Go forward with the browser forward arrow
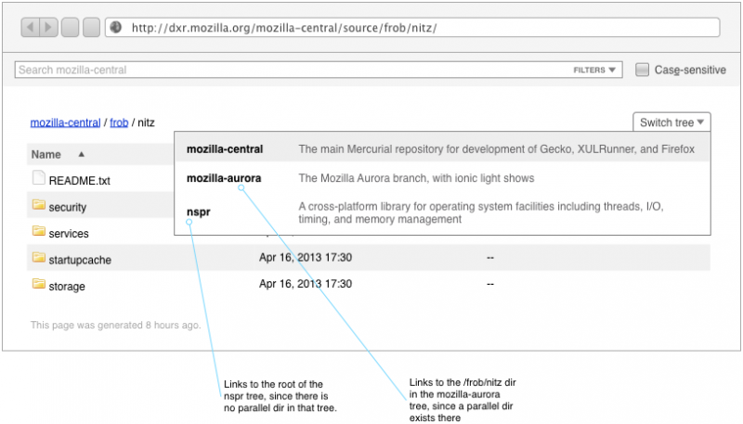The height and width of the screenshot is (424, 743). 49,28
